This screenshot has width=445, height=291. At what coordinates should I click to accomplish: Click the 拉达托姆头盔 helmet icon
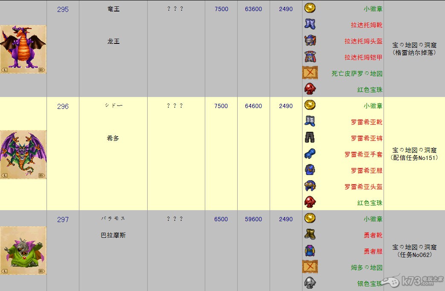[310, 40]
